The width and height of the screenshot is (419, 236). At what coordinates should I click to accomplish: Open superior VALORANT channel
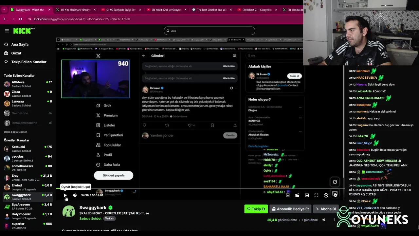[28, 226]
